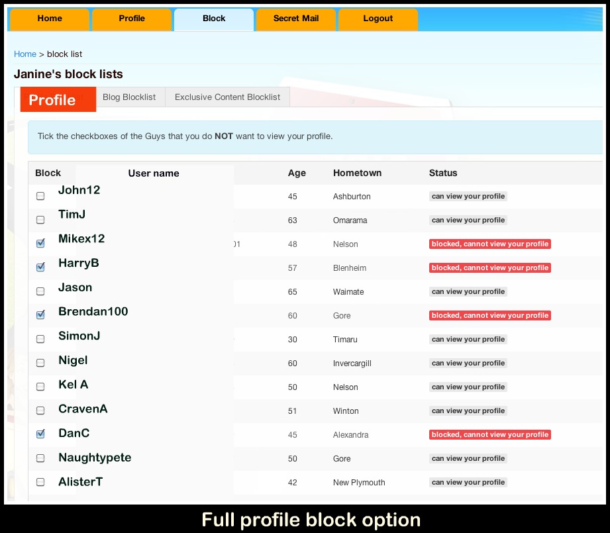Click the Logout tab
The width and height of the screenshot is (610, 533).
(x=378, y=19)
